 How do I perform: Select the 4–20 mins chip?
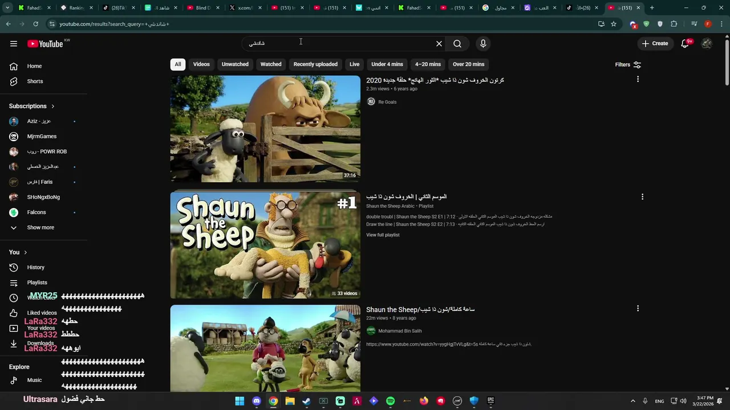pos(428,64)
